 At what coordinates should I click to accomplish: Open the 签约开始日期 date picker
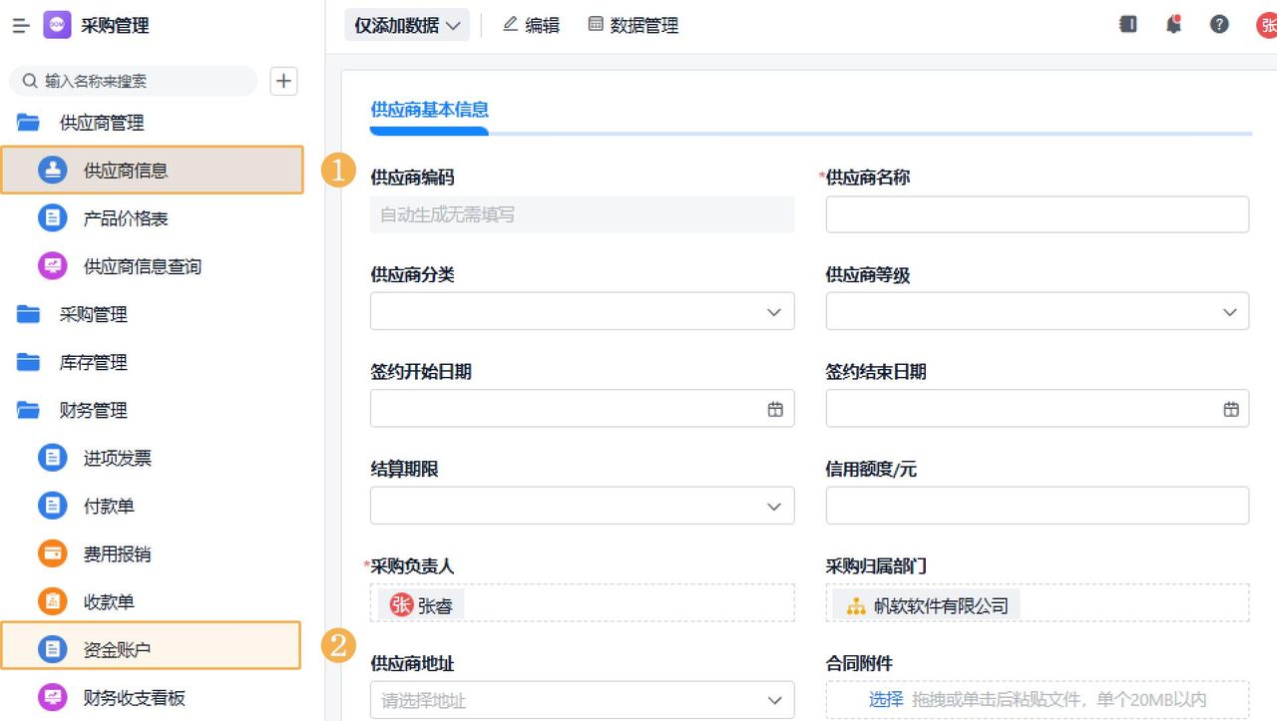coord(775,408)
